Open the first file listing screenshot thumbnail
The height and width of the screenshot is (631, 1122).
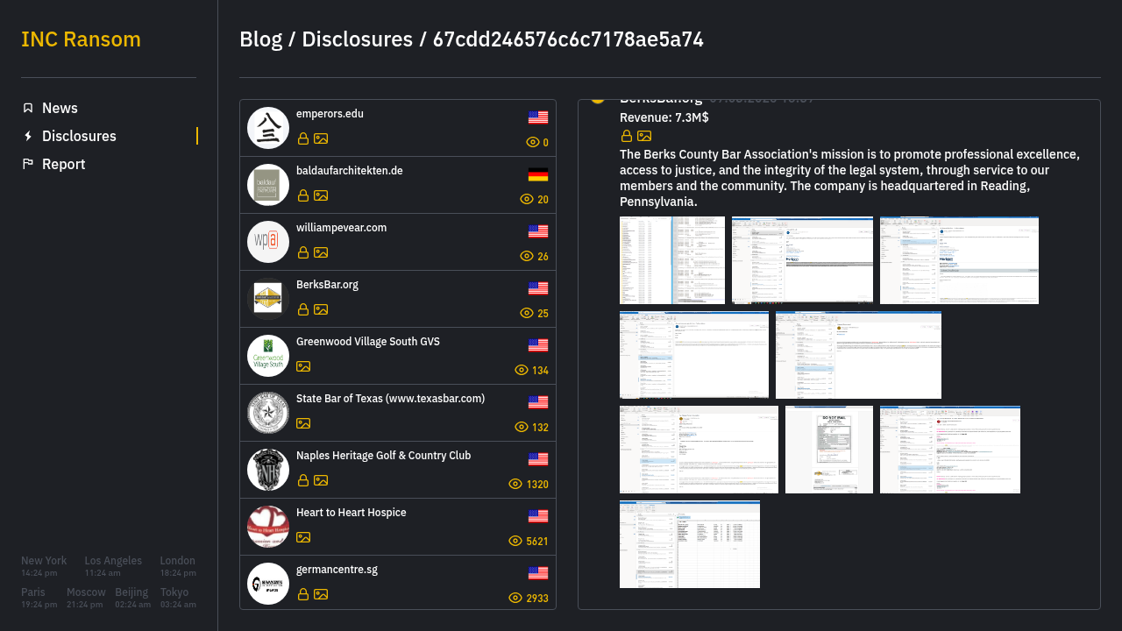click(672, 260)
